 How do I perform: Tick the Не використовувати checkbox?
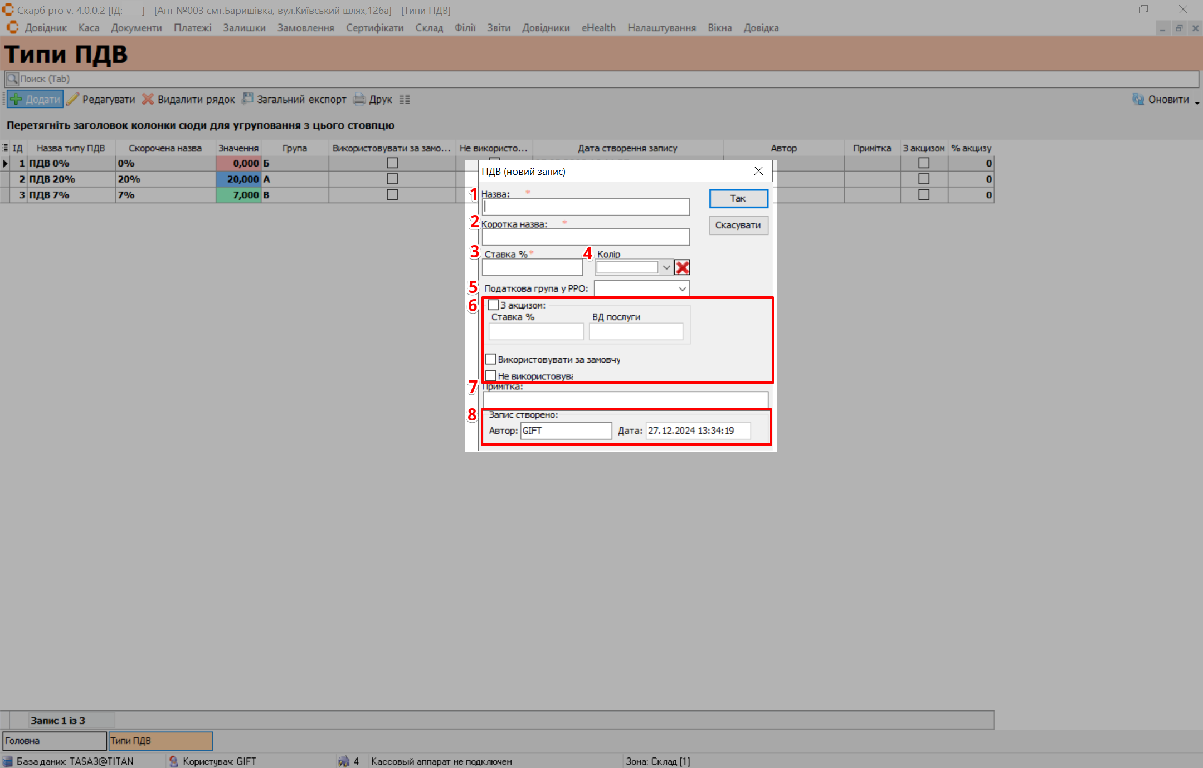click(x=491, y=376)
